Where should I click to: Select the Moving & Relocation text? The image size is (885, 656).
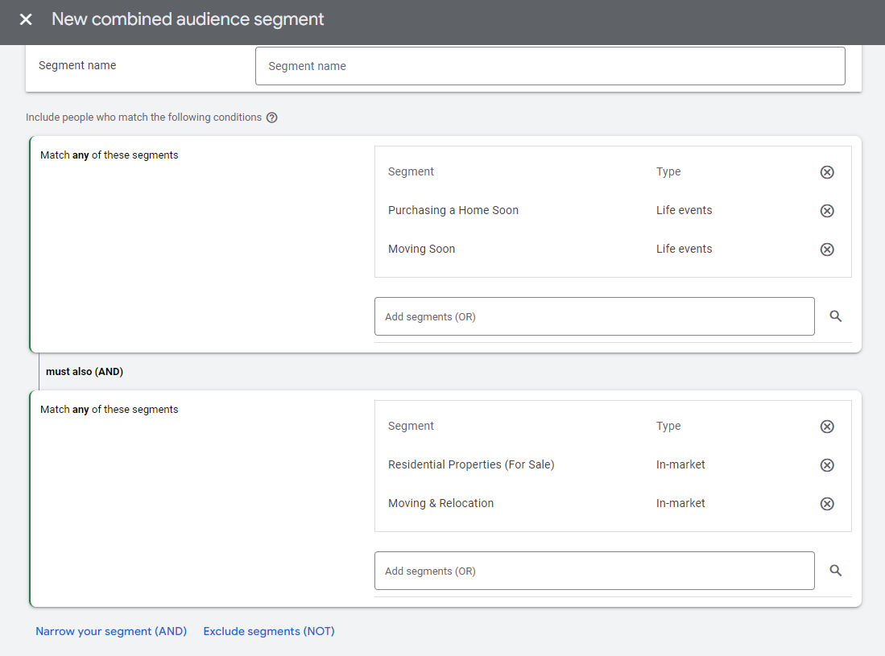[440, 503]
